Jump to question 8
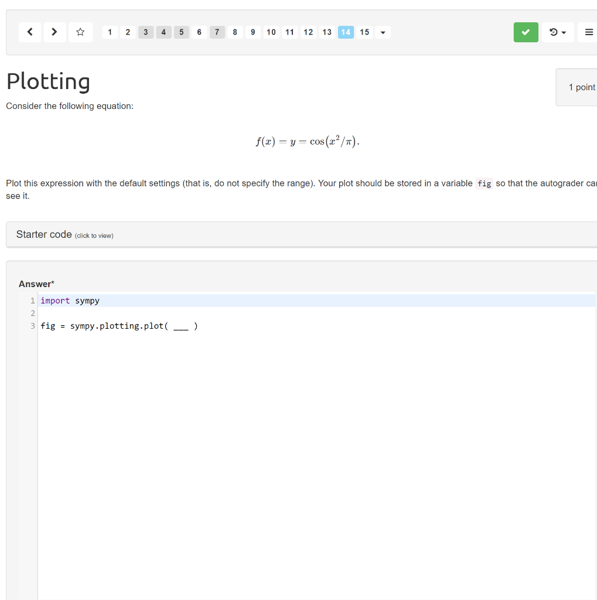 click(x=235, y=33)
